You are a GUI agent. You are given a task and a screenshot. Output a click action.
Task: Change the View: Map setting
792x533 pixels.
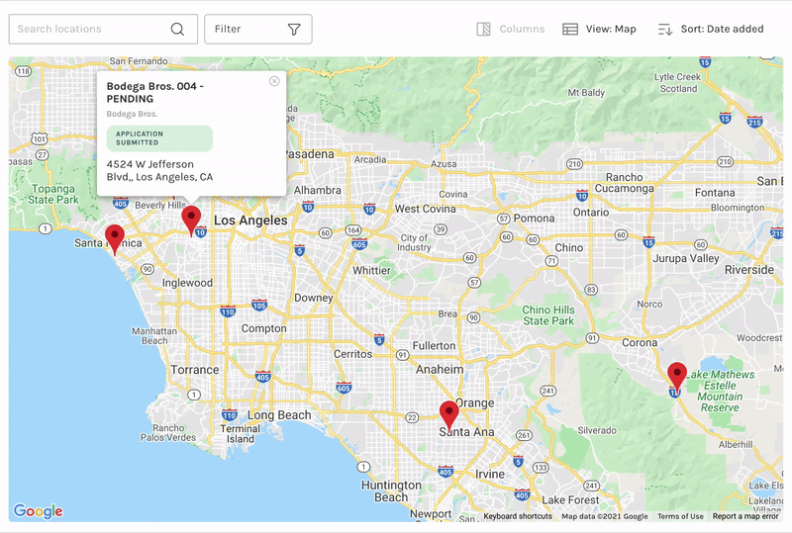click(x=600, y=30)
